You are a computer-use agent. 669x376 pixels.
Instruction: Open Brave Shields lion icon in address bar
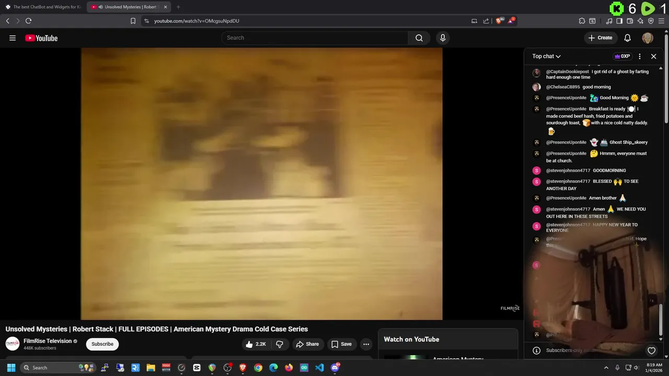tap(499, 21)
